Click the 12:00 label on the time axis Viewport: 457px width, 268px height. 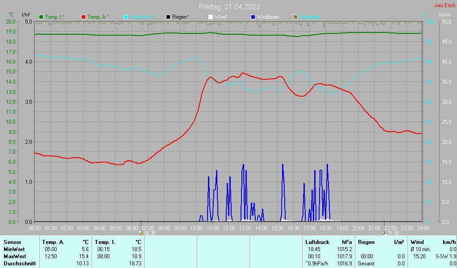coord(229,228)
